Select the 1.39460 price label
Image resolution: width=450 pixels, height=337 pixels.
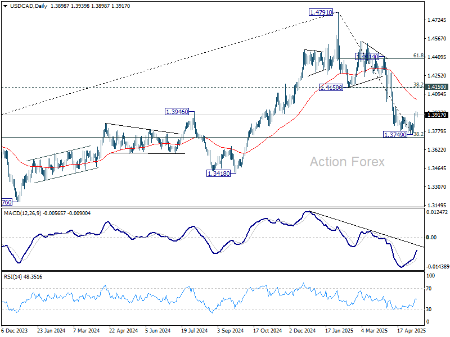point(177,112)
